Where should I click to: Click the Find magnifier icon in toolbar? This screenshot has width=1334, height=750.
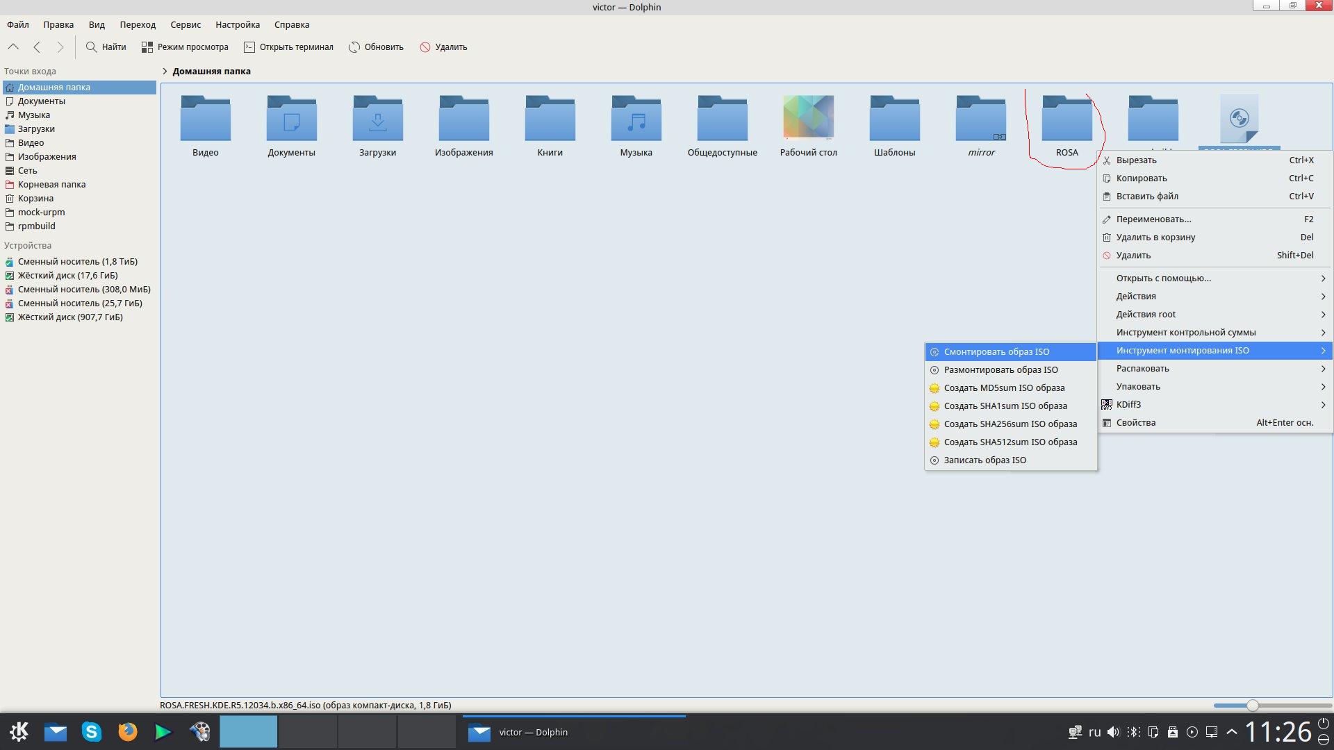coord(91,47)
